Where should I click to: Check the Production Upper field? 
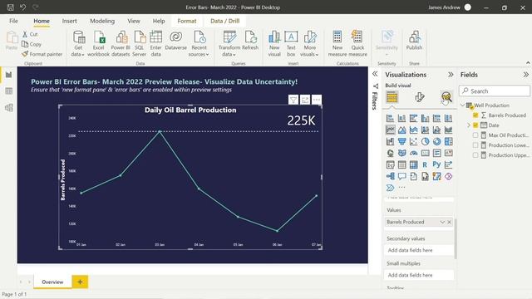click(x=475, y=155)
